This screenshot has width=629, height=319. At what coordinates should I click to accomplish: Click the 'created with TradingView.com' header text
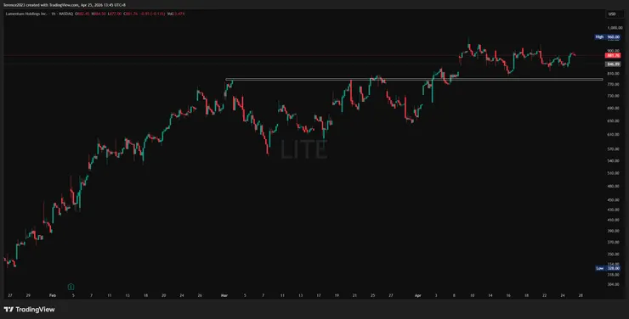[x=52, y=5]
